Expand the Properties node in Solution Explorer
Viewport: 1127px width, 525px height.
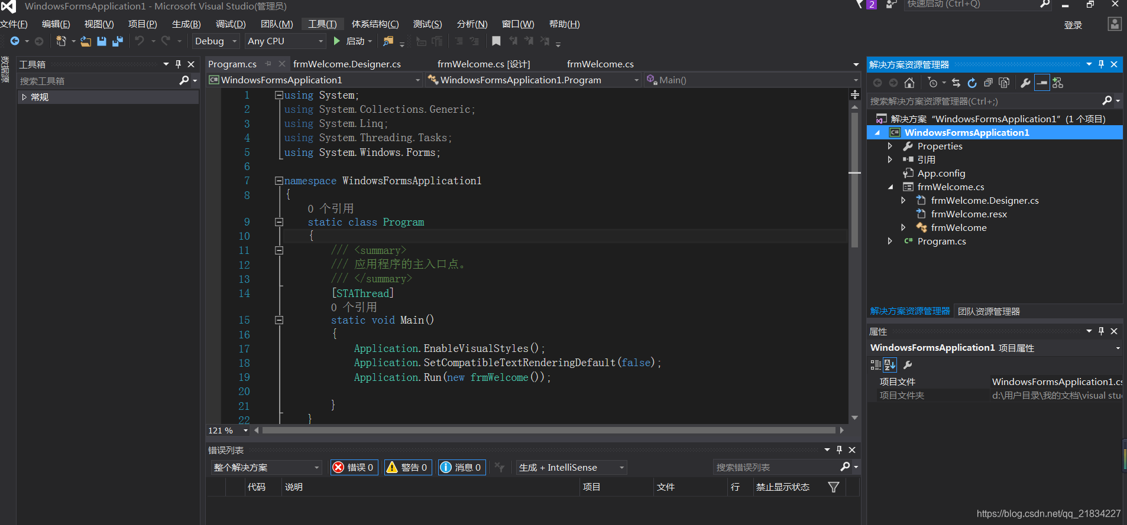pos(890,146)
